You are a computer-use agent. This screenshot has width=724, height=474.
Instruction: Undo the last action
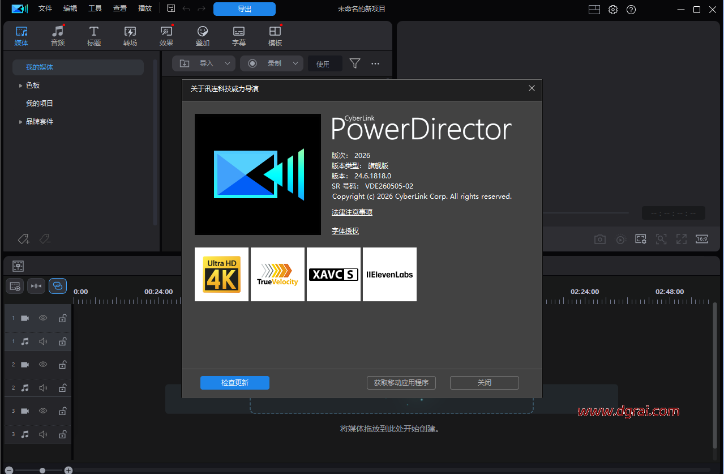click(x=186, y=9)
